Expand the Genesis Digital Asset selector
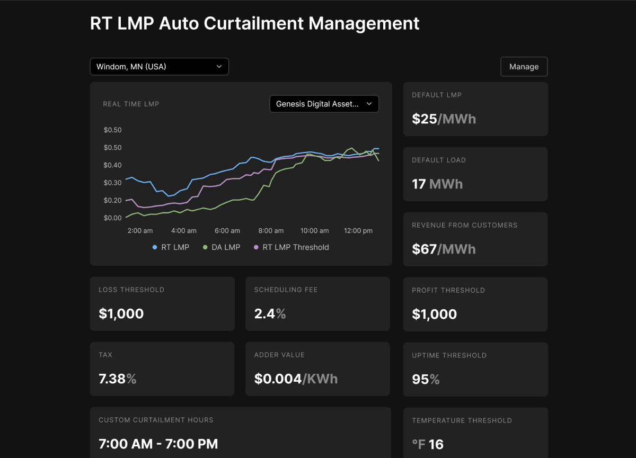The height and width of the screenshot is (458, 636). 323,104
